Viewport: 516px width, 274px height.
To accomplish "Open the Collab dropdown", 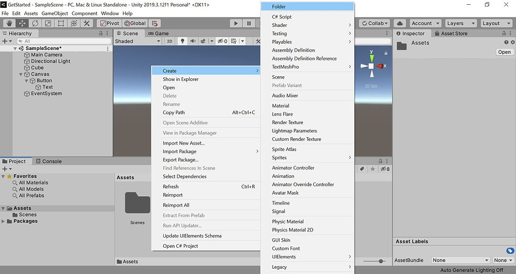I will click(374, 23).
